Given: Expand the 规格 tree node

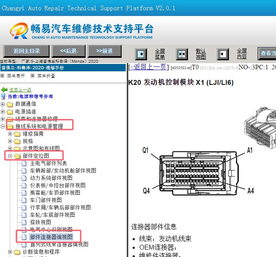Looking at the screenshot, I should [x=10, y=141].
